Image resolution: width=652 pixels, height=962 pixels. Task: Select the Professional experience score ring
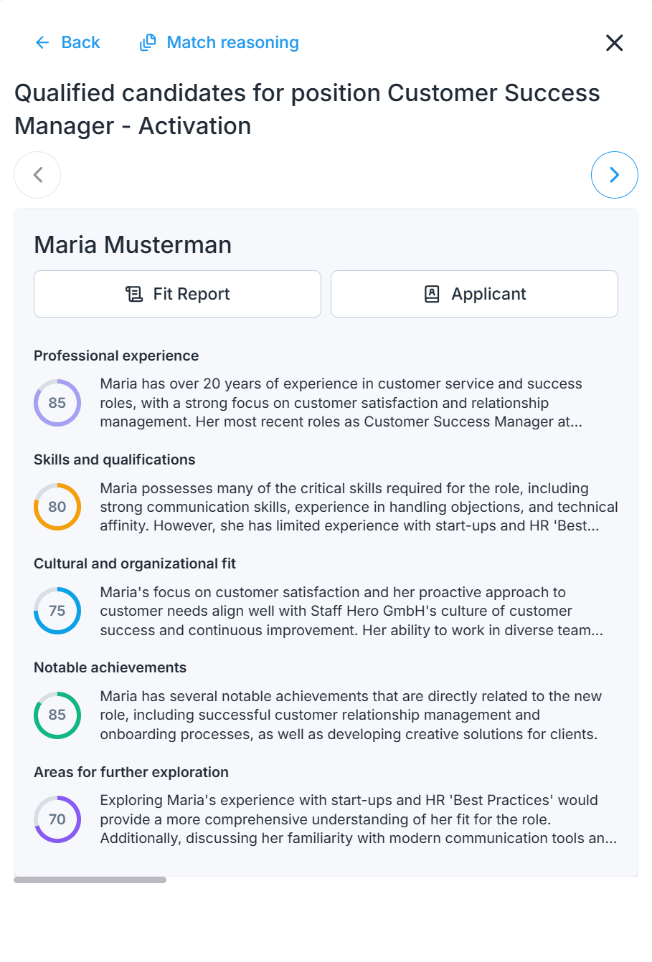[57, 403]
